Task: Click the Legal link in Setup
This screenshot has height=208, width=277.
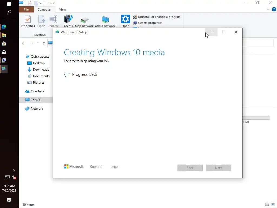Action: click(114, 167)
